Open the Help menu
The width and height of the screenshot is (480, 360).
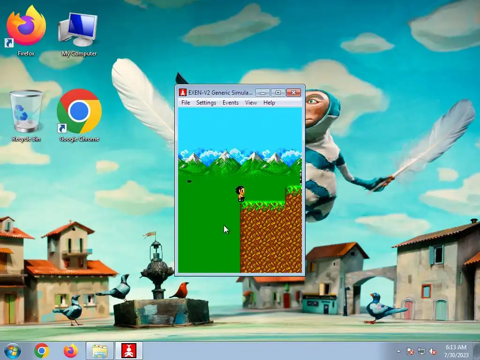click(269, 103)
